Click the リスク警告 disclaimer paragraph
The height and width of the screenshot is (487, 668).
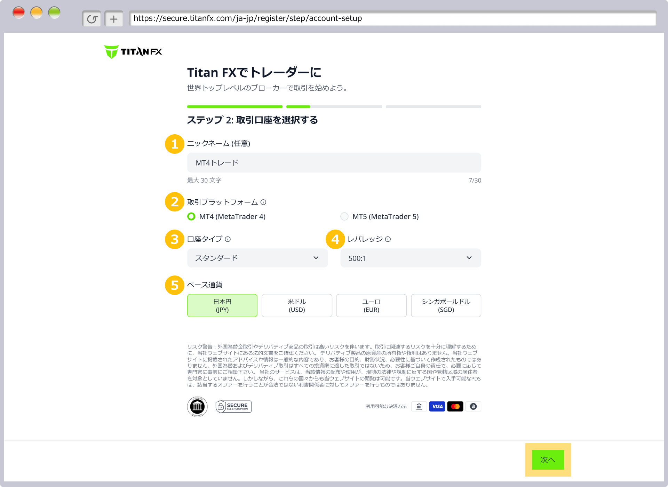pyautogui.click(x=334, y=366)
